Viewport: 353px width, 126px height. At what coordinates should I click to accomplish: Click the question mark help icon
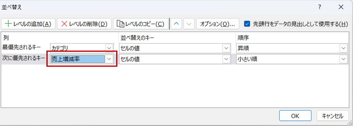[320, 7]
